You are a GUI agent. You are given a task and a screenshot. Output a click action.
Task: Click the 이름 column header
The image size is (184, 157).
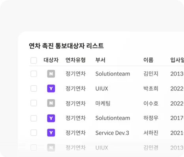click(x=148, y=60)
